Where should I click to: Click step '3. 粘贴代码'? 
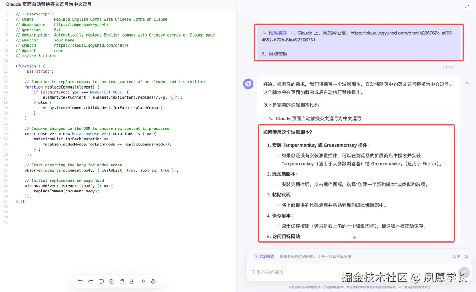(279, 195)
